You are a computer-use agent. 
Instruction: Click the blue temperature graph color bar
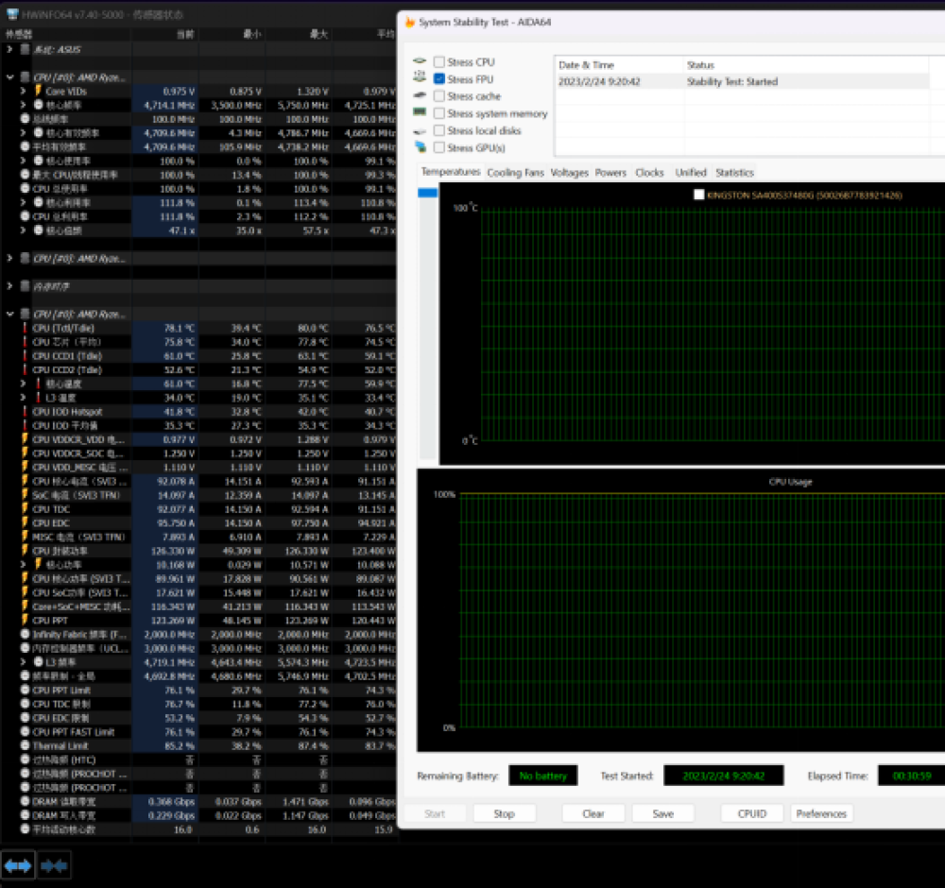coord(427,193)
